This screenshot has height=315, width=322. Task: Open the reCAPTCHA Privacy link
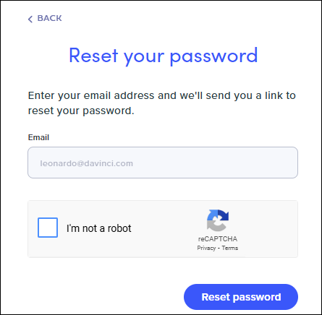click(206, 248)
